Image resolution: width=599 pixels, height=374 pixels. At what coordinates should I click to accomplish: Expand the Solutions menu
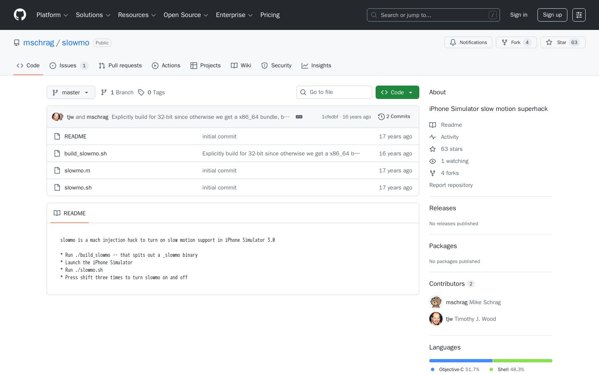coord(93,15)
